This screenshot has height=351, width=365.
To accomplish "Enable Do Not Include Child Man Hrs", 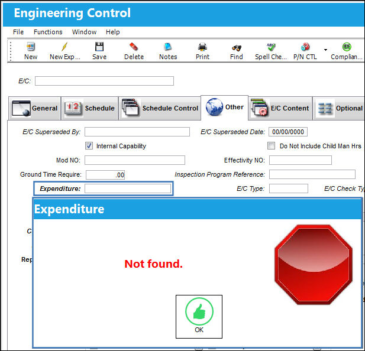I will (x=271, y=146).
